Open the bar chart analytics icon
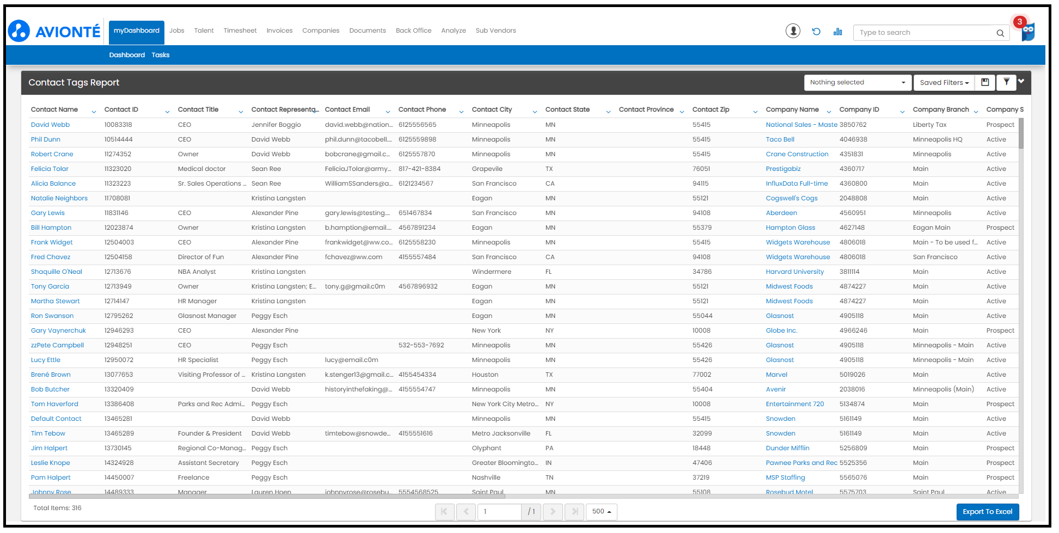 pos(837,32)
